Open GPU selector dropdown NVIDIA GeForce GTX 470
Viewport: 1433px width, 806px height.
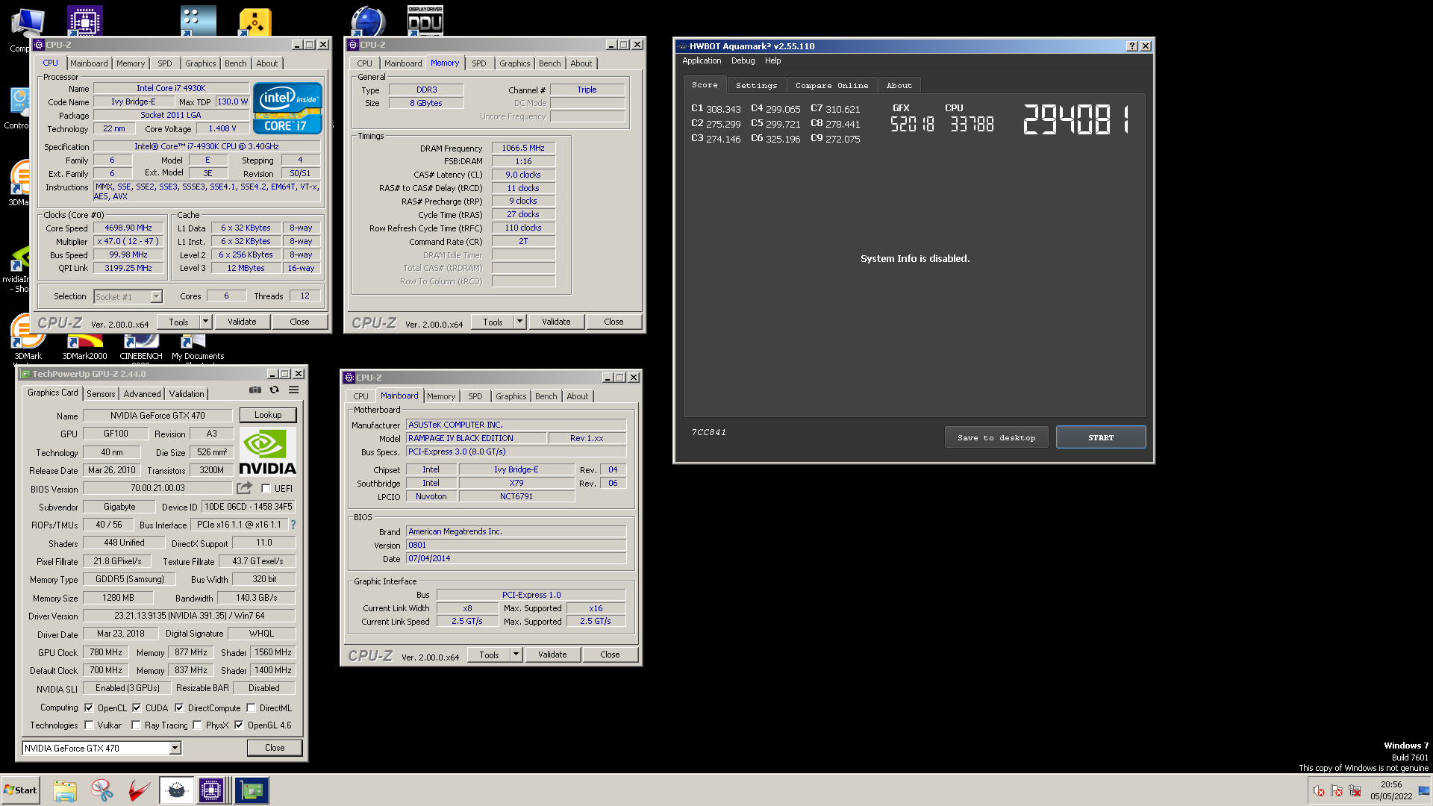tap(102, 749)
